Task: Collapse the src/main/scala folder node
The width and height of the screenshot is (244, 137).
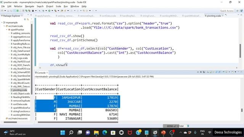Action: click(4, 26)
